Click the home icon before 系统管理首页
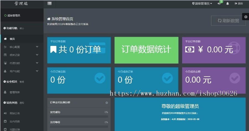 49,19
